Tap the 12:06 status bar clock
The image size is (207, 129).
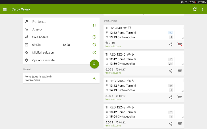(x=202, y=2)
